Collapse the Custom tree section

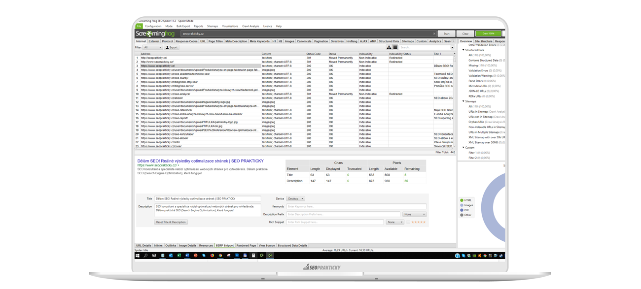pos(463,148)
